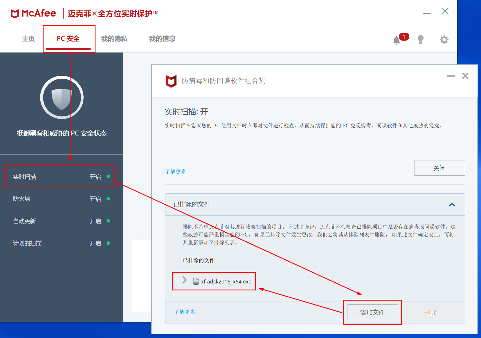Click the file icon beside xf-adsk2016_x64.exe
Viewport: 481px width, 338px height.
point(196,281)
